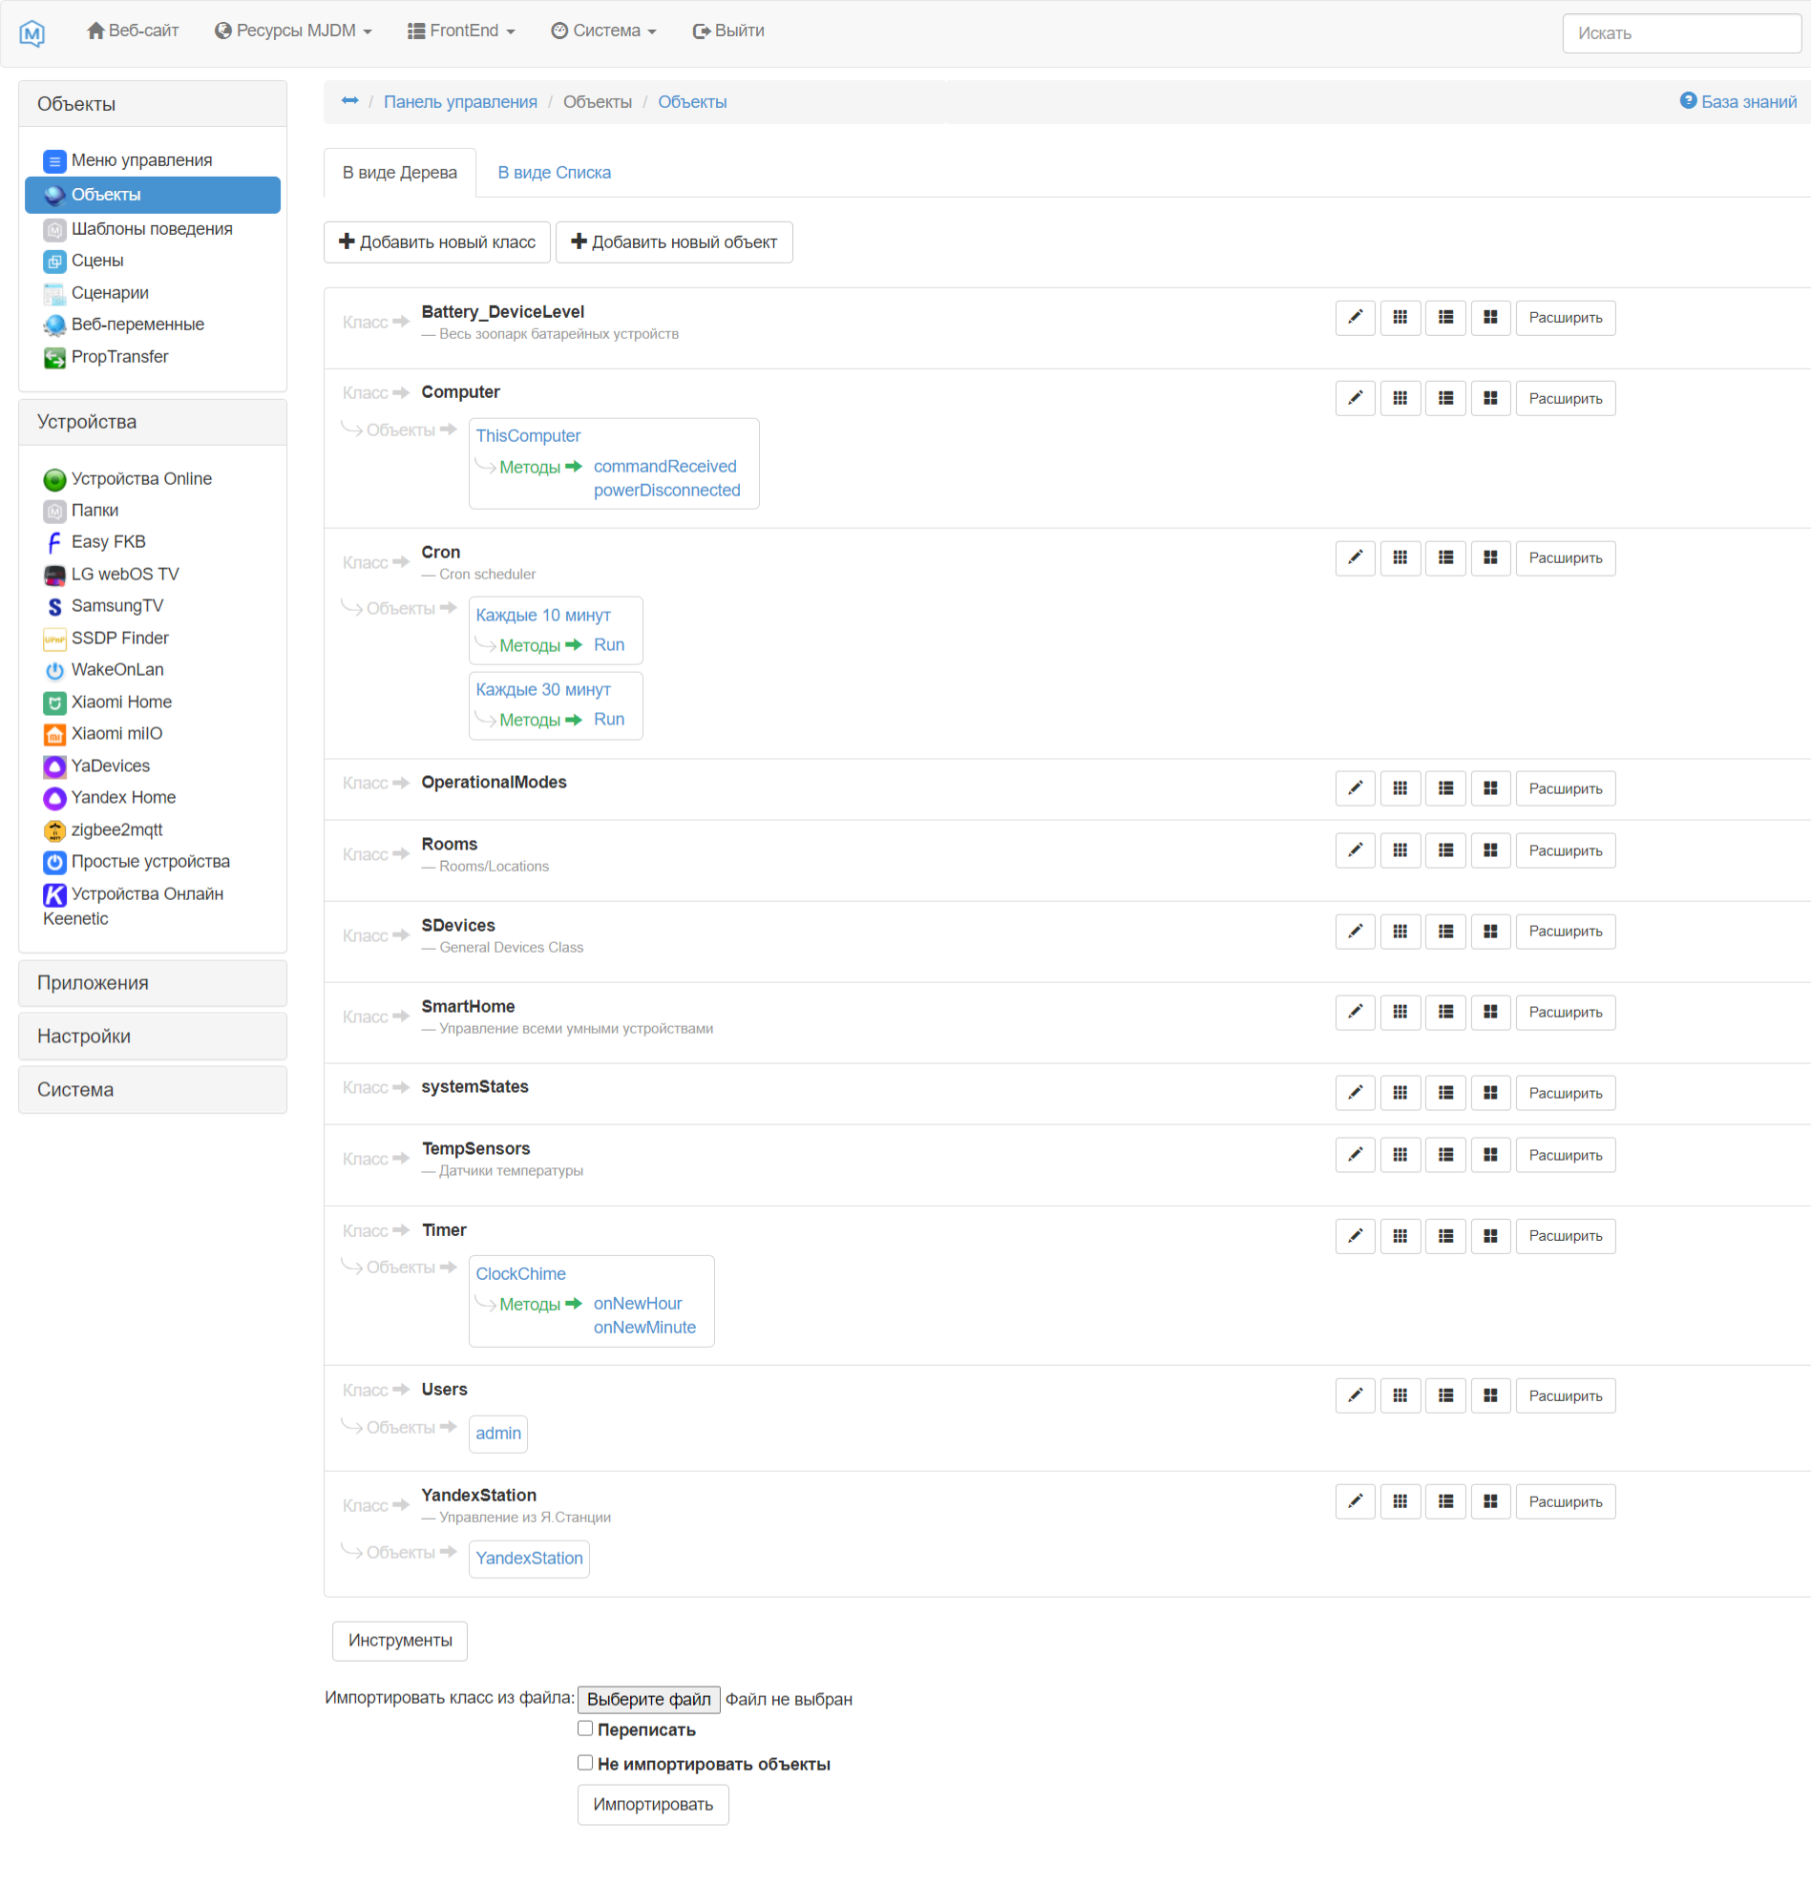Image resolution: width=1811 pixels, height=1886 pixels.
Task: Enable the Переписать checkbox
Action: coord(585,1729)
